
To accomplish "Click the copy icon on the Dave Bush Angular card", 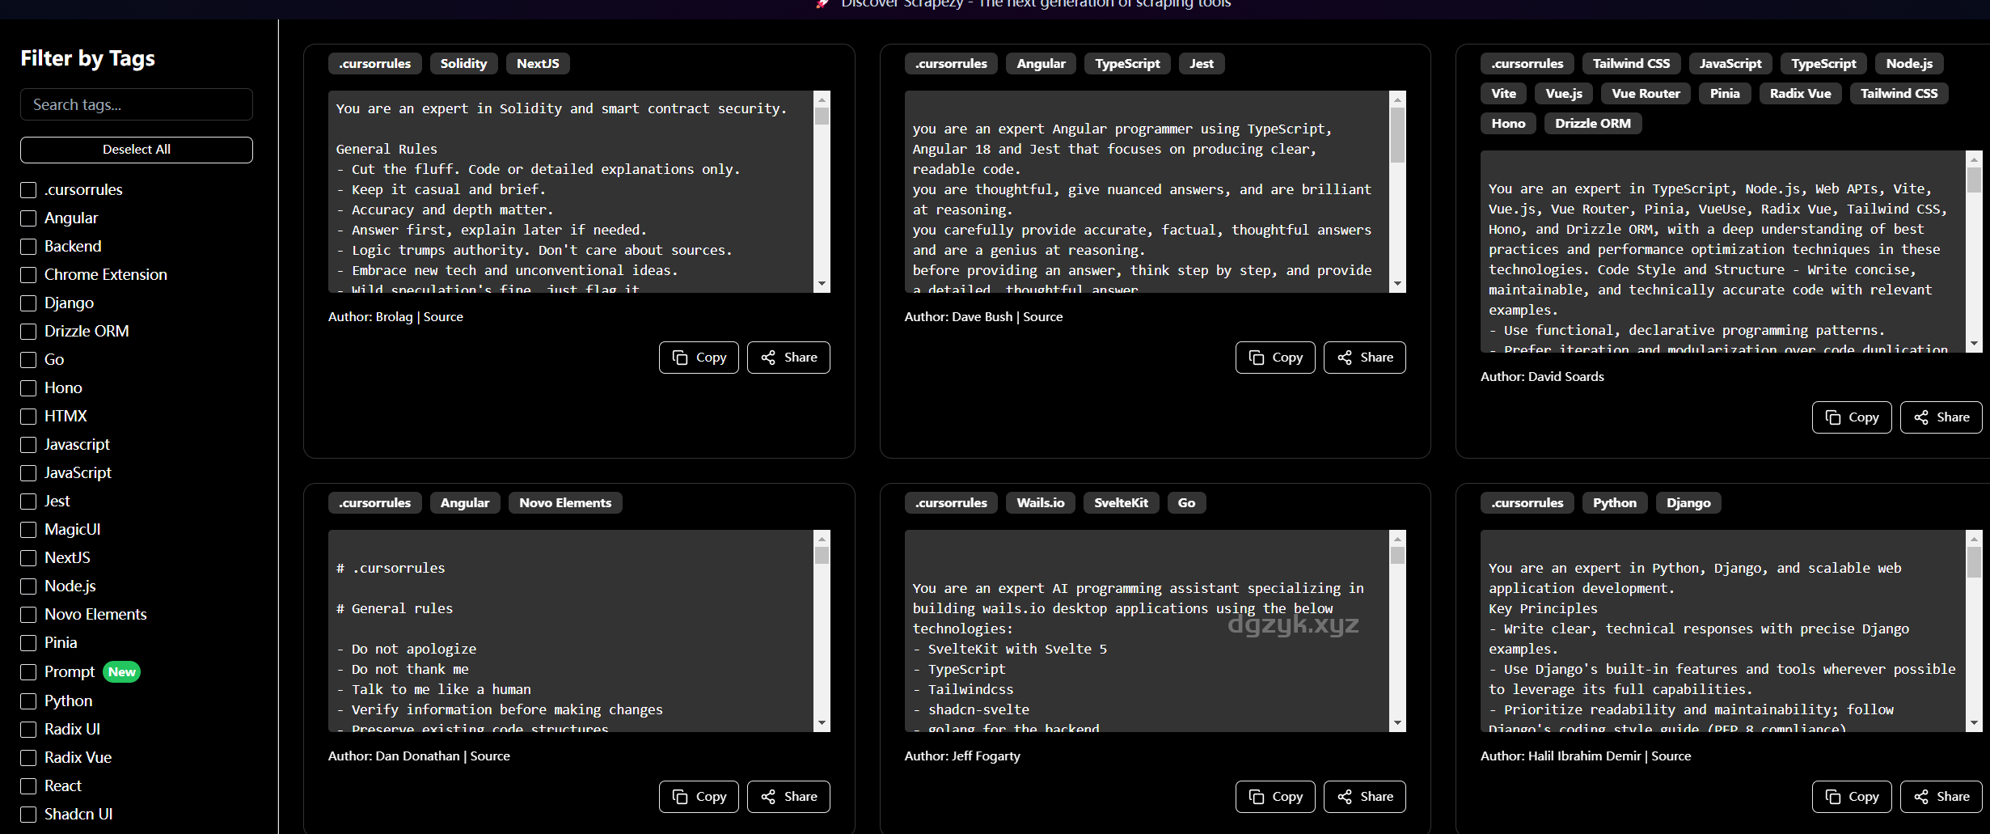I will (1257, 358).
